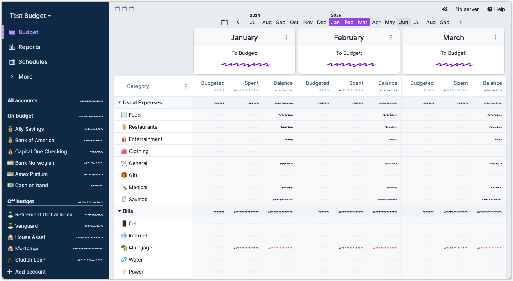Open the Reports page

click(x=29, y=47)
